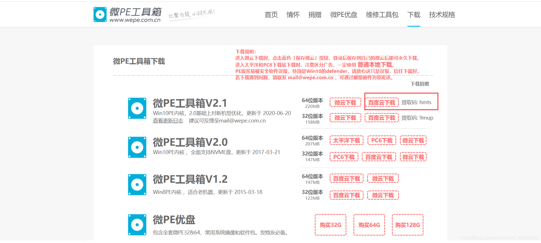Click the 提取码: hmts text
This screenshot has height=243, width=541.
pos(416,102)
